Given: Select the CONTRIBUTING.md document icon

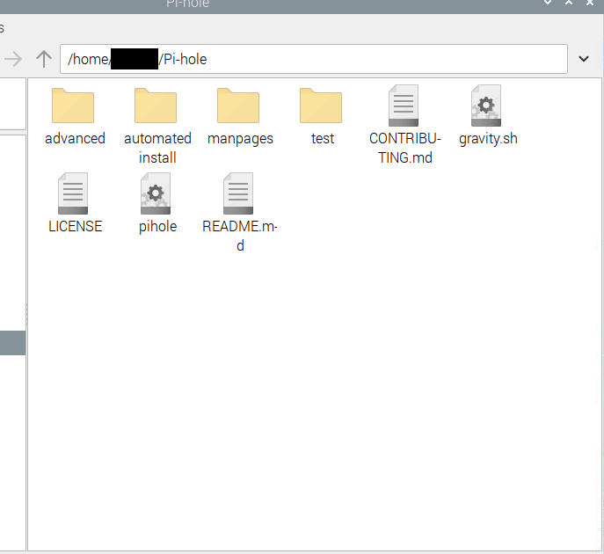Looking at the screenshot, I should click(404, 106).
